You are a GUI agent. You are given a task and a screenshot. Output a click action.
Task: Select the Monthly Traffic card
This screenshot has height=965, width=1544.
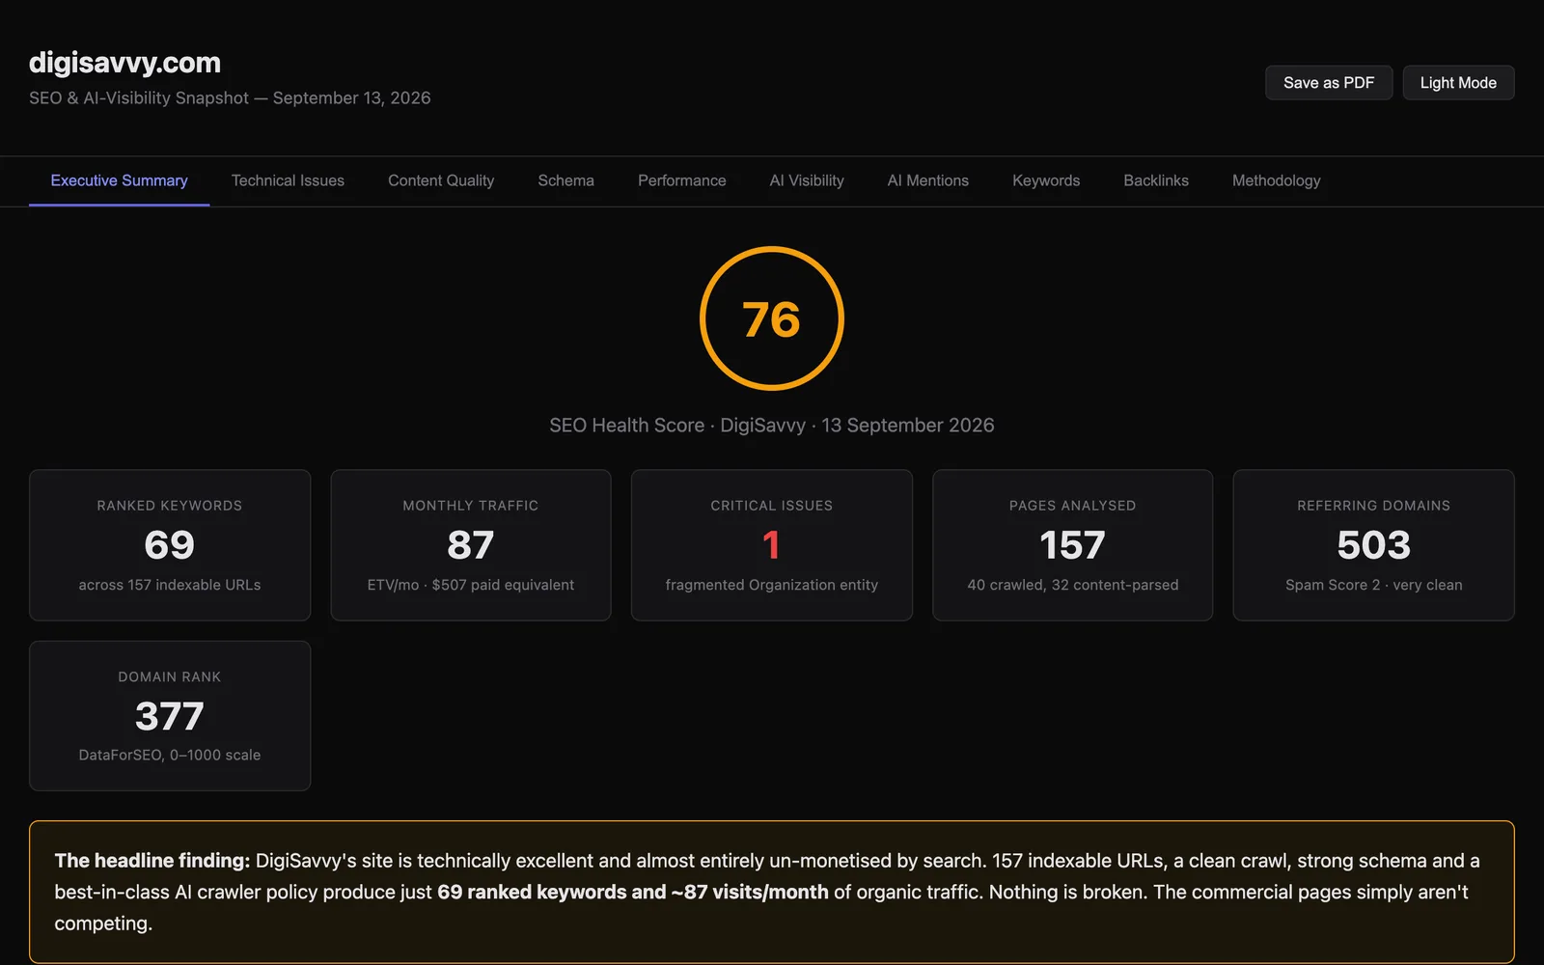(x=471, y=545)
